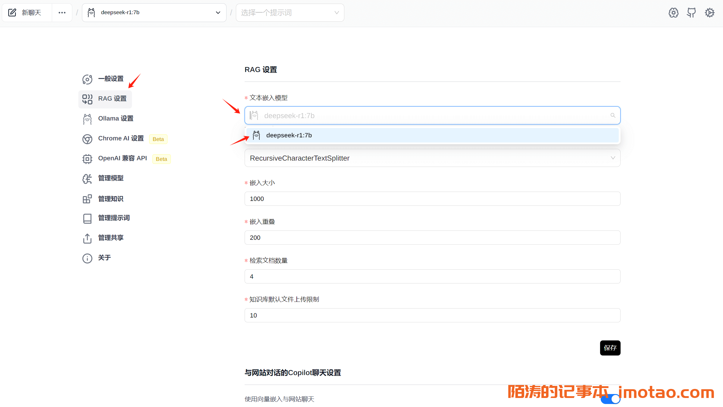Open the Ollama 设置 panel
This screenshot has height=407, width=723.
click(x=116, y=118)
